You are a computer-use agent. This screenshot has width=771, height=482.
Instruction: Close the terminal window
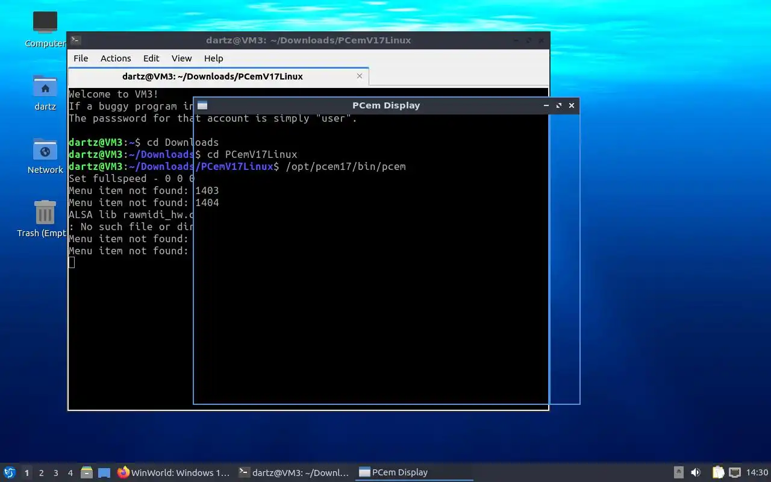(x=542, y=40)
